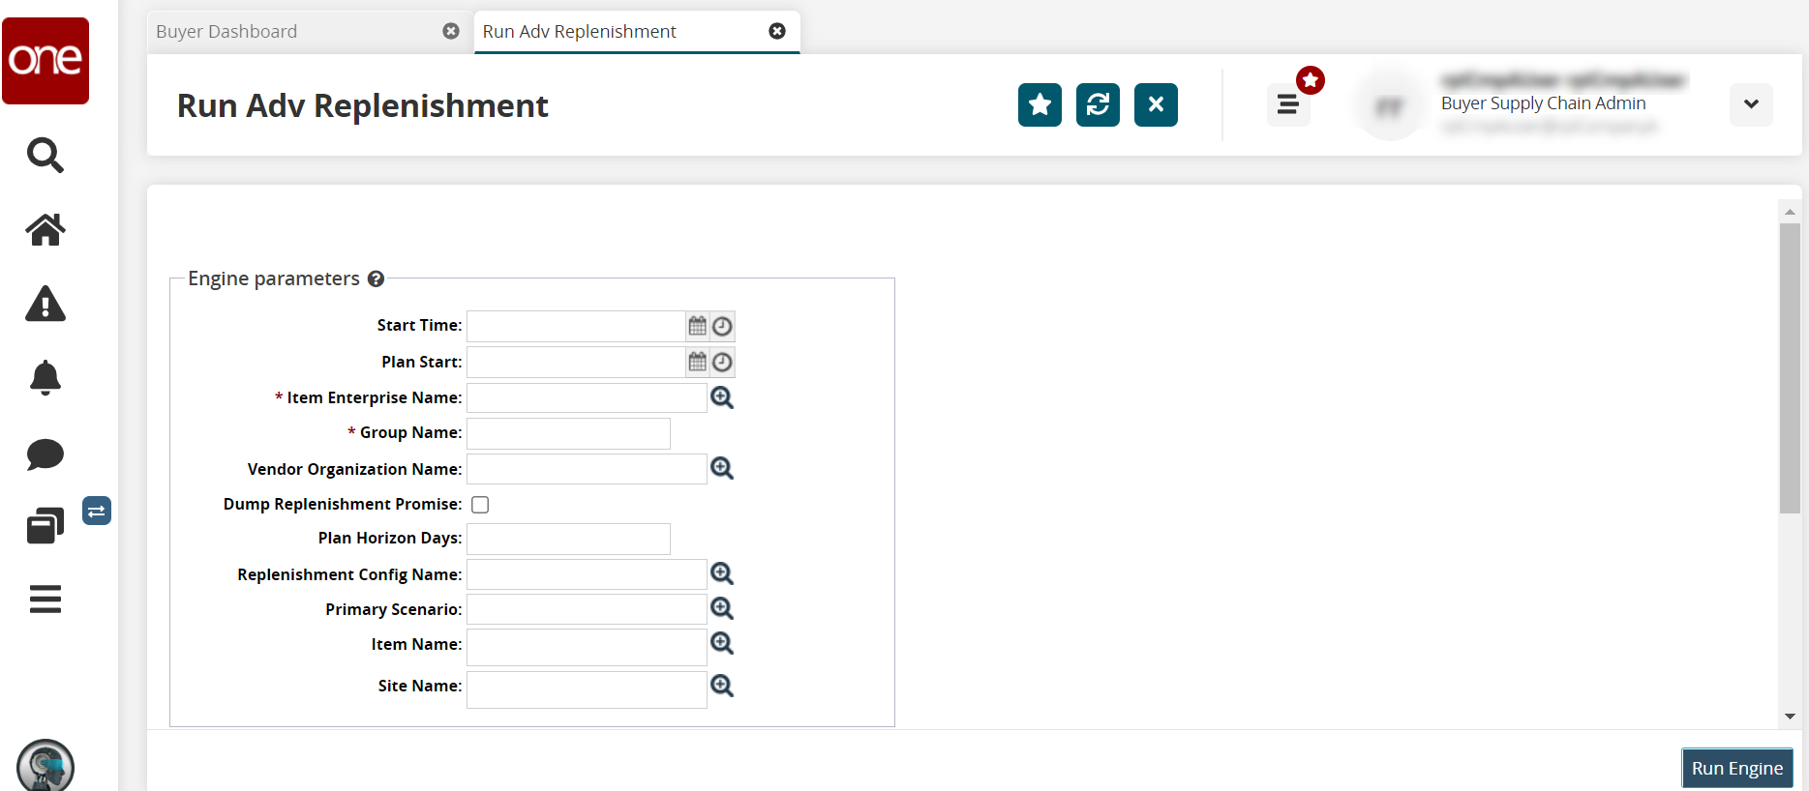The width and height of the screenshot is (1809, 791).
Task: Look up Vendor Organization Name
Action: [x=722, y=468]
